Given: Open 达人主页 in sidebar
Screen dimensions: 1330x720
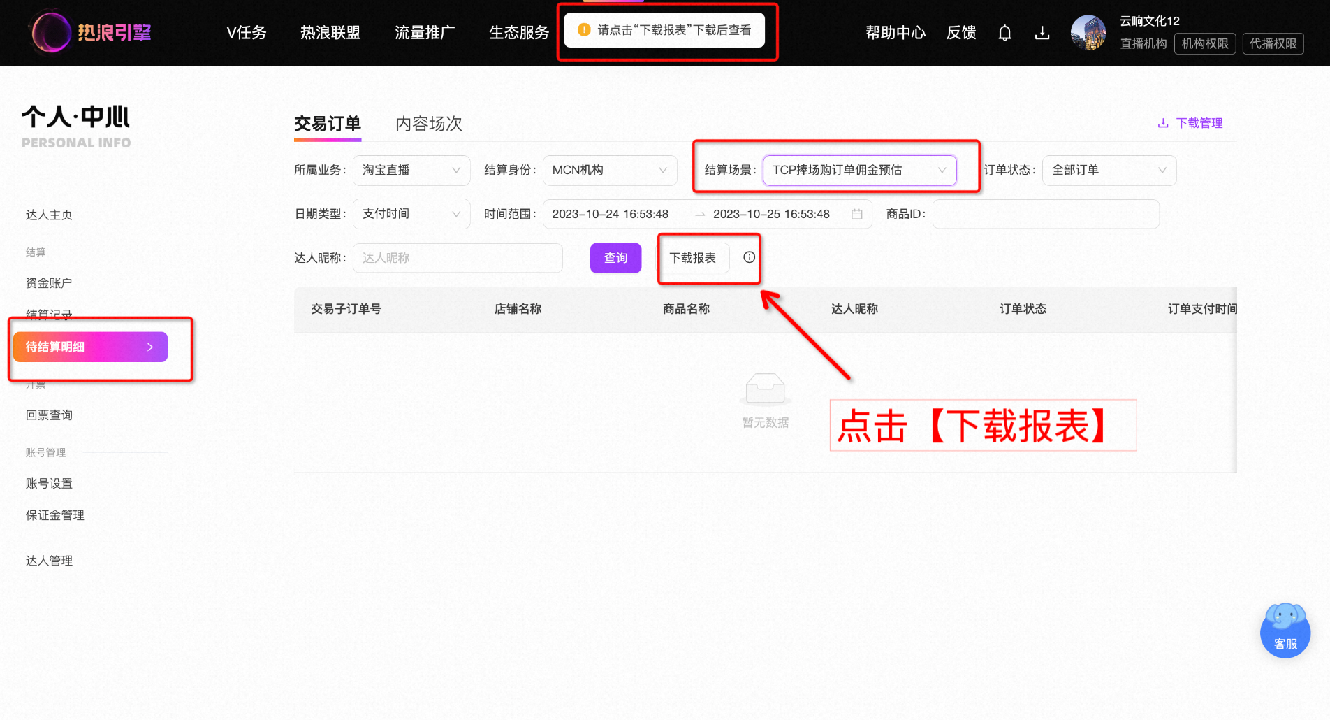Looking at the screenshot, I should (49, 215).
